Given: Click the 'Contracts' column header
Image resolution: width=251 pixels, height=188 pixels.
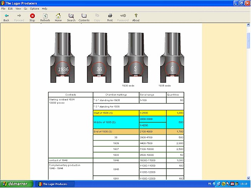Looking at the screenshot, I should 71,95.
